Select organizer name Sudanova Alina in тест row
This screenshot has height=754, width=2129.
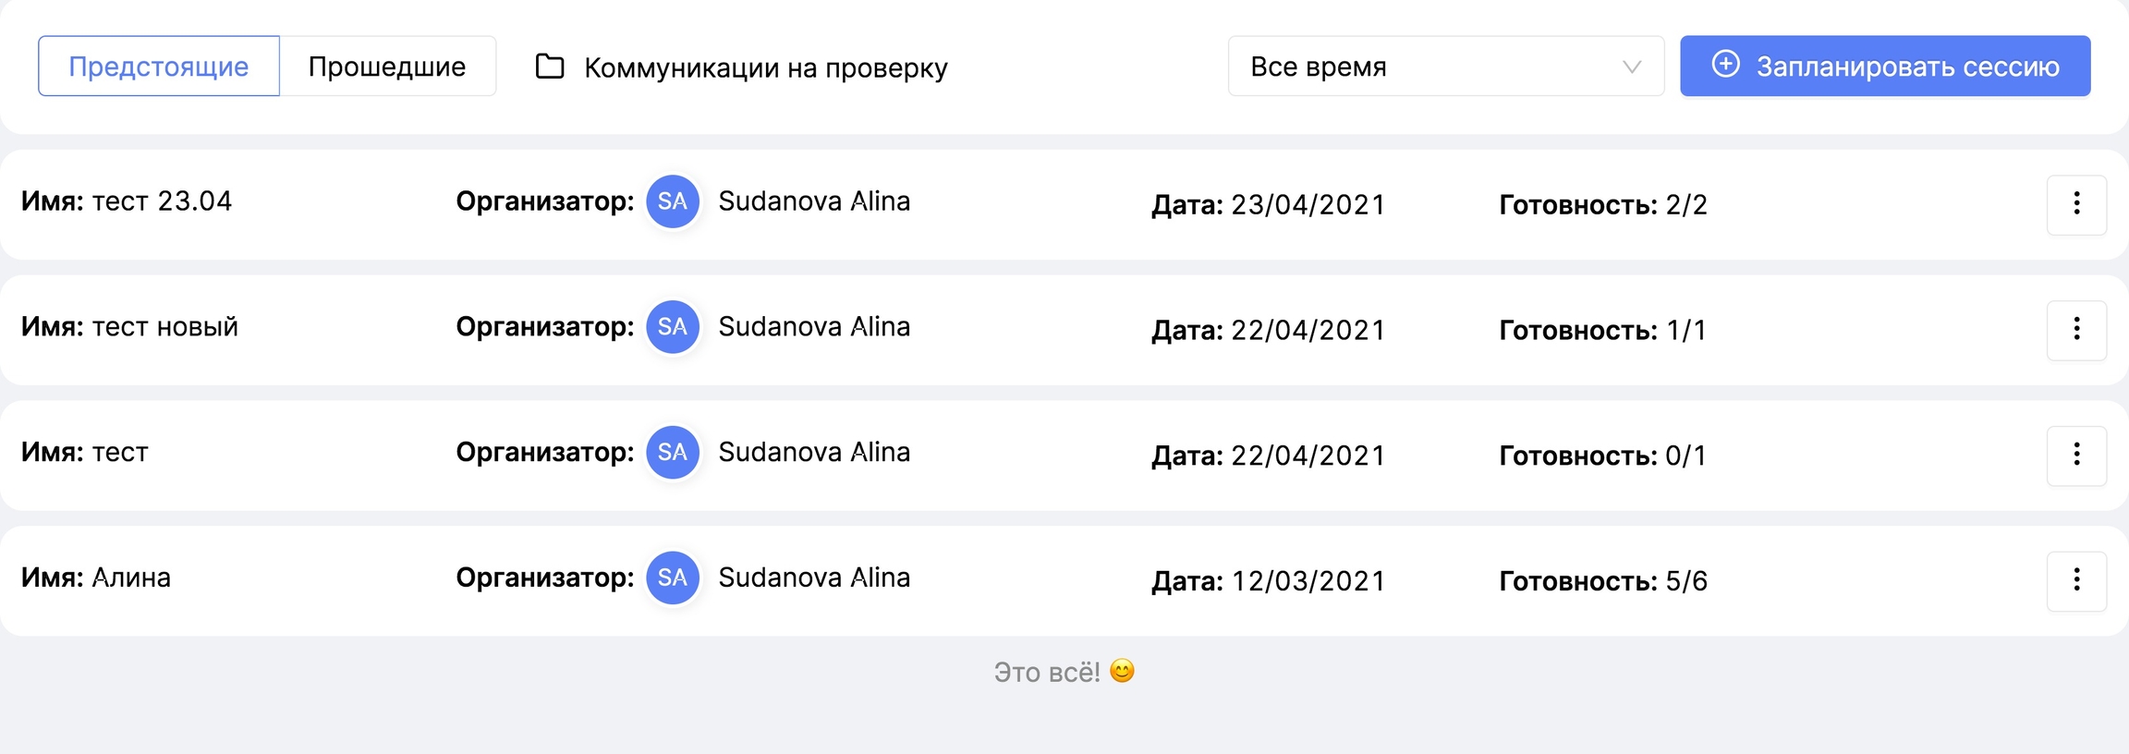pos(813,452)
